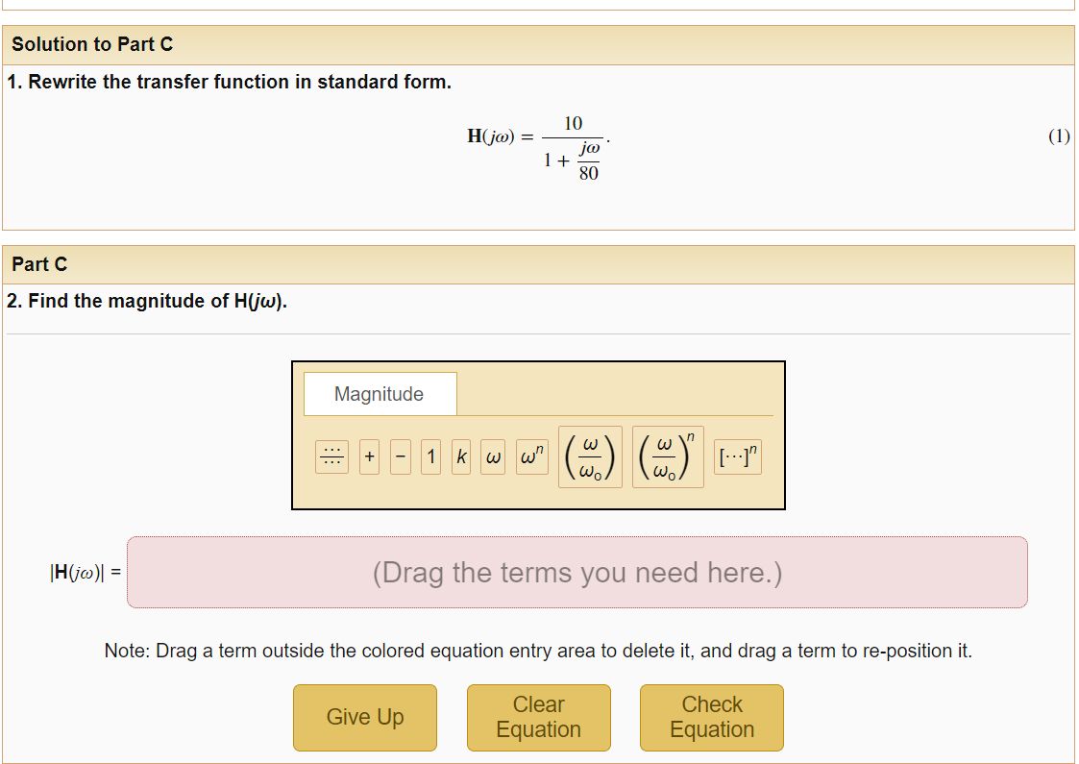Open the Solution to Part C header
This screenshot has height=764, width=1079.
(x=87, y=44)
